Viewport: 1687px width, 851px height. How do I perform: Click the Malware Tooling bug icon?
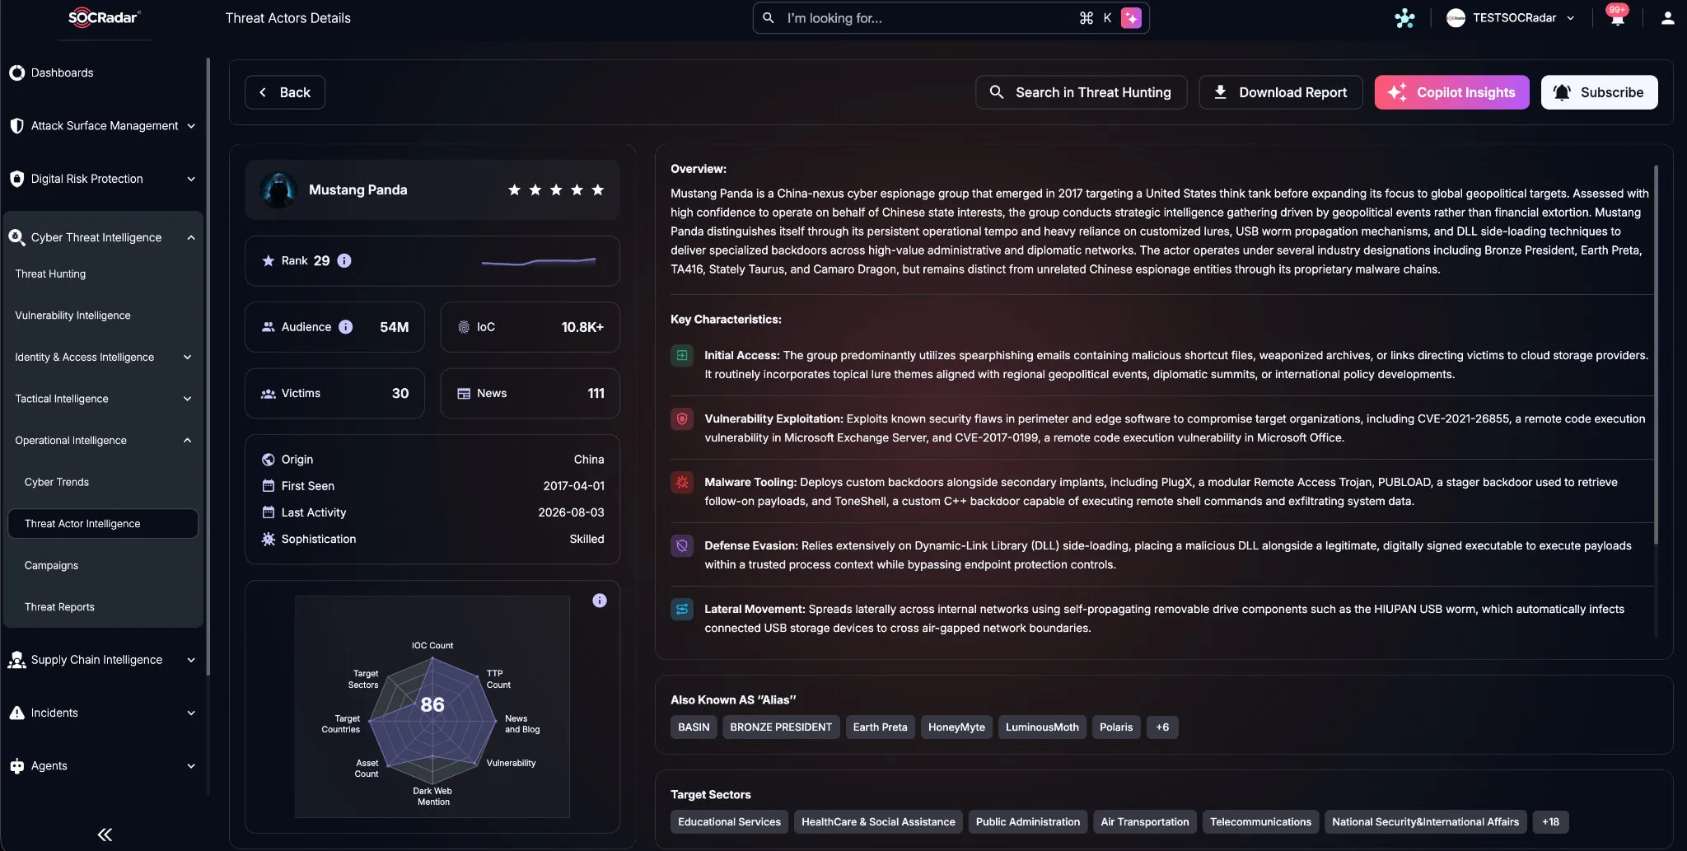click(x=682, y=483)
